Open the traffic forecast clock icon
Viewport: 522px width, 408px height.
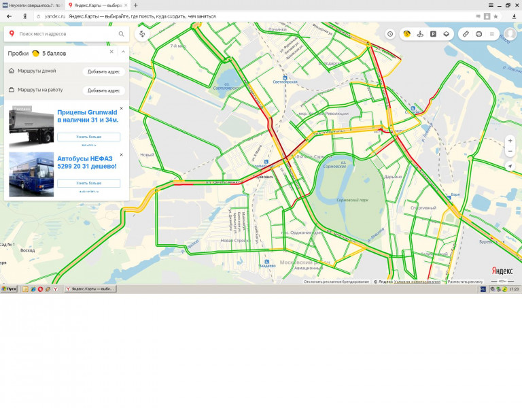[x=390, y=34]
